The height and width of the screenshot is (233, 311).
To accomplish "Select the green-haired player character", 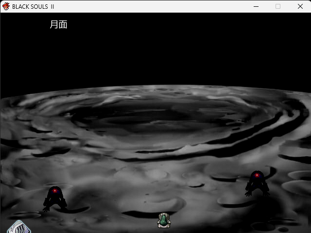I will 164,221.
